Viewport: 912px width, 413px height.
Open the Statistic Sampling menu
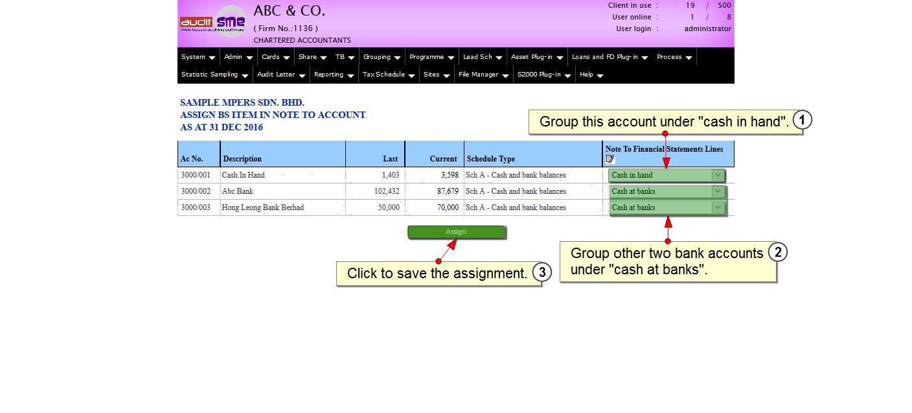(214, 75)
